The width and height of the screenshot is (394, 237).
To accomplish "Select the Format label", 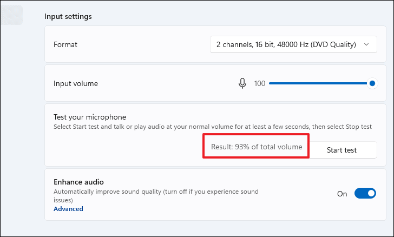I will coord(65,44).
